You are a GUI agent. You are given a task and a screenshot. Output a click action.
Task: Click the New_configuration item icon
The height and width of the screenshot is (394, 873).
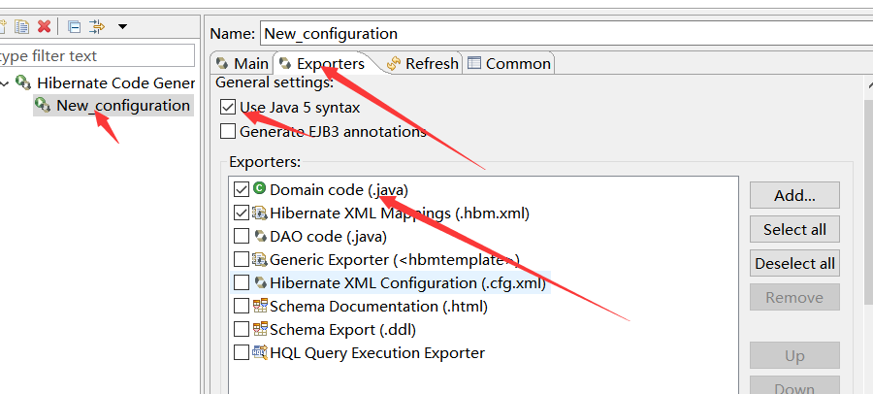pos(43,104)
